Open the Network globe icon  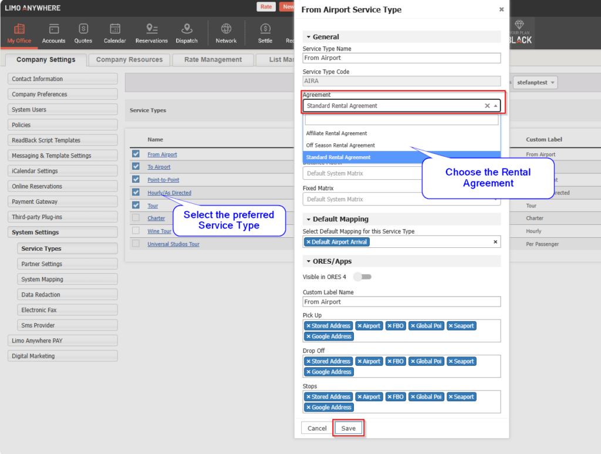[x=226, y=29]
